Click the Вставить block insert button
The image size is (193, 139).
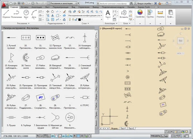(x=124, y=14)
